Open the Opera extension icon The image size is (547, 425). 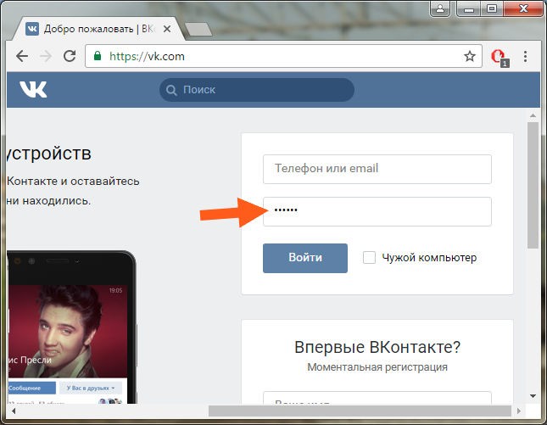pos(500,57)
